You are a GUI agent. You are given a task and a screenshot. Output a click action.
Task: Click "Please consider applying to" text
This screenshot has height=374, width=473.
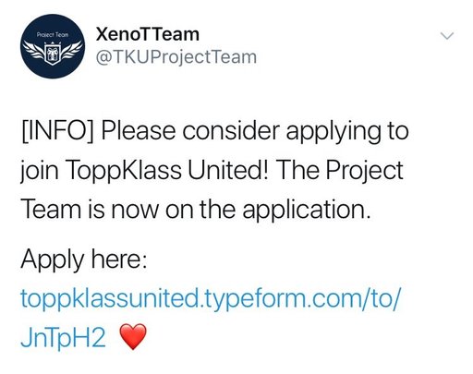[255, 132]
